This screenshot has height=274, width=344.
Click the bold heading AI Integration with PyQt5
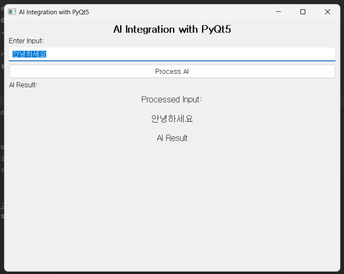[x=172, y=30]
